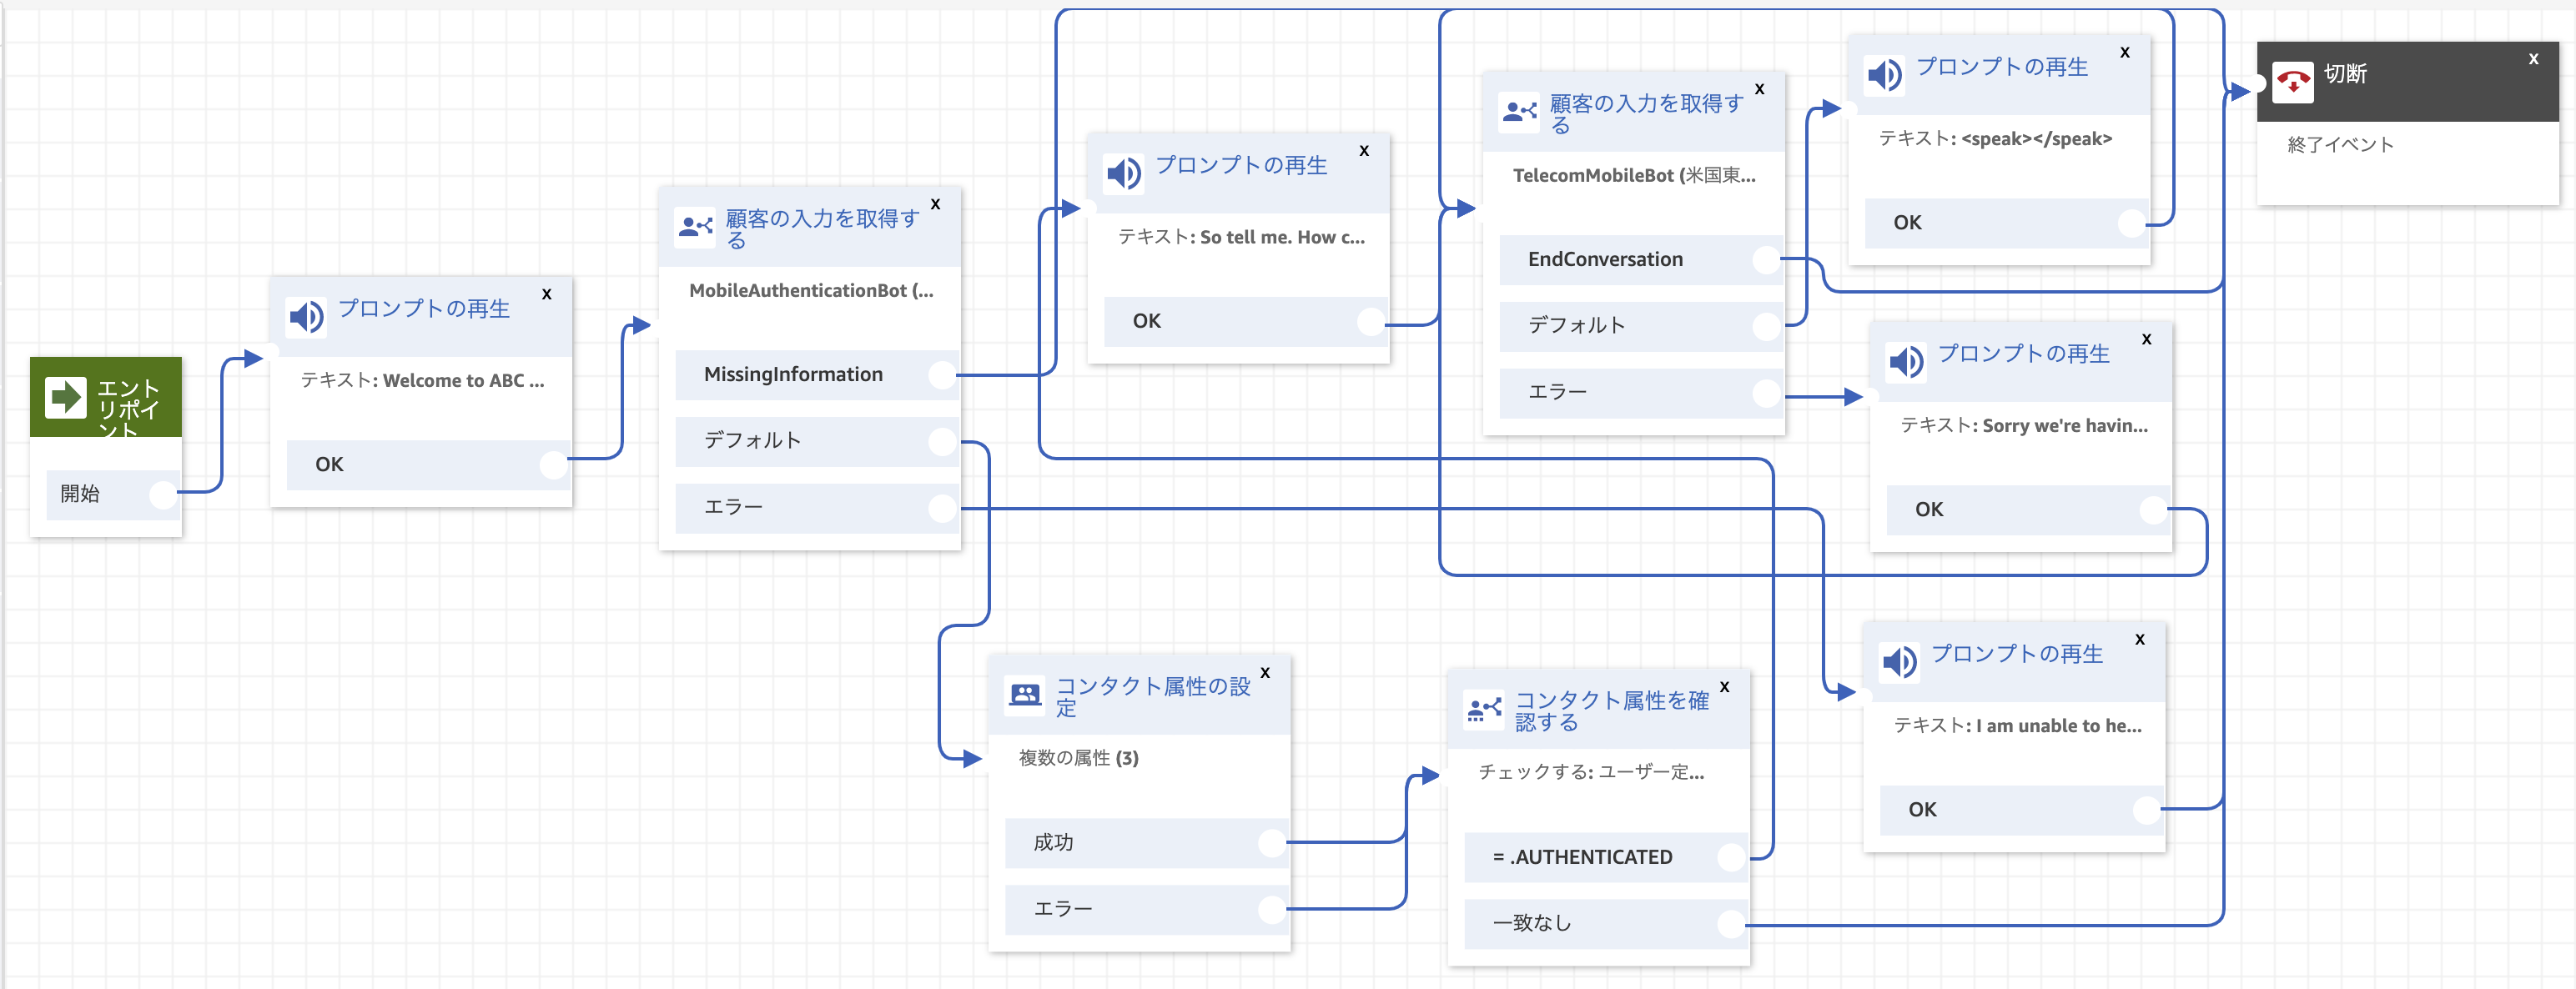2576x989 pixels.
Task: Open the 'Welcome to ABC' prompt block title
Action: (424, 308)
